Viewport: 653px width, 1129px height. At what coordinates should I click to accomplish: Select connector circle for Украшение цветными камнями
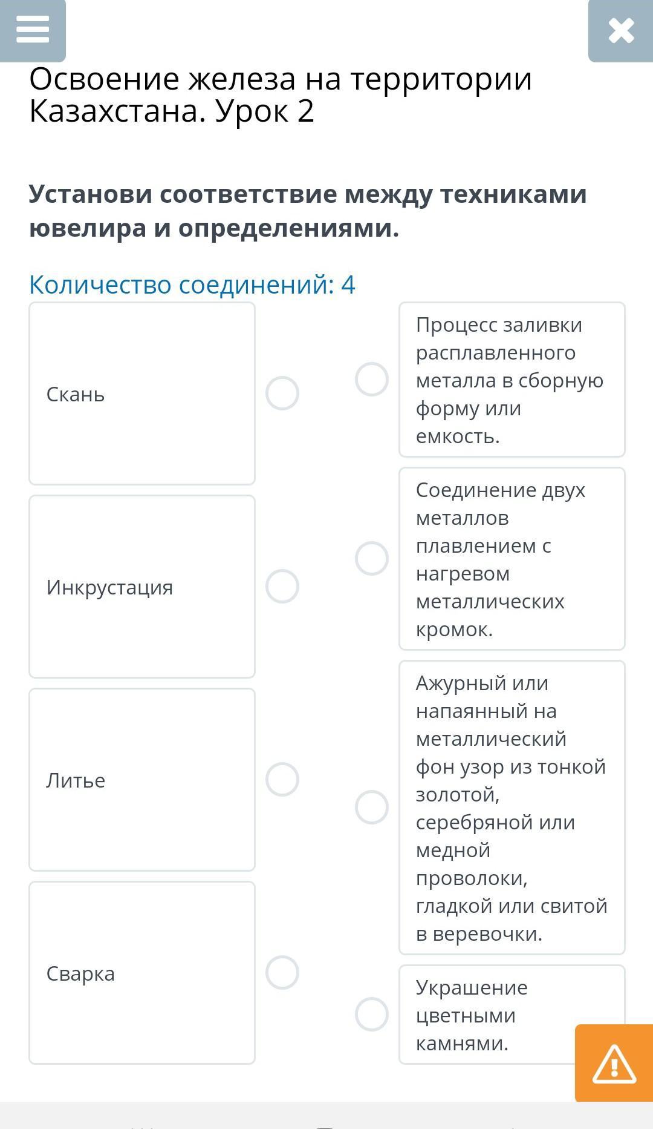click(x=372, y=1014)
